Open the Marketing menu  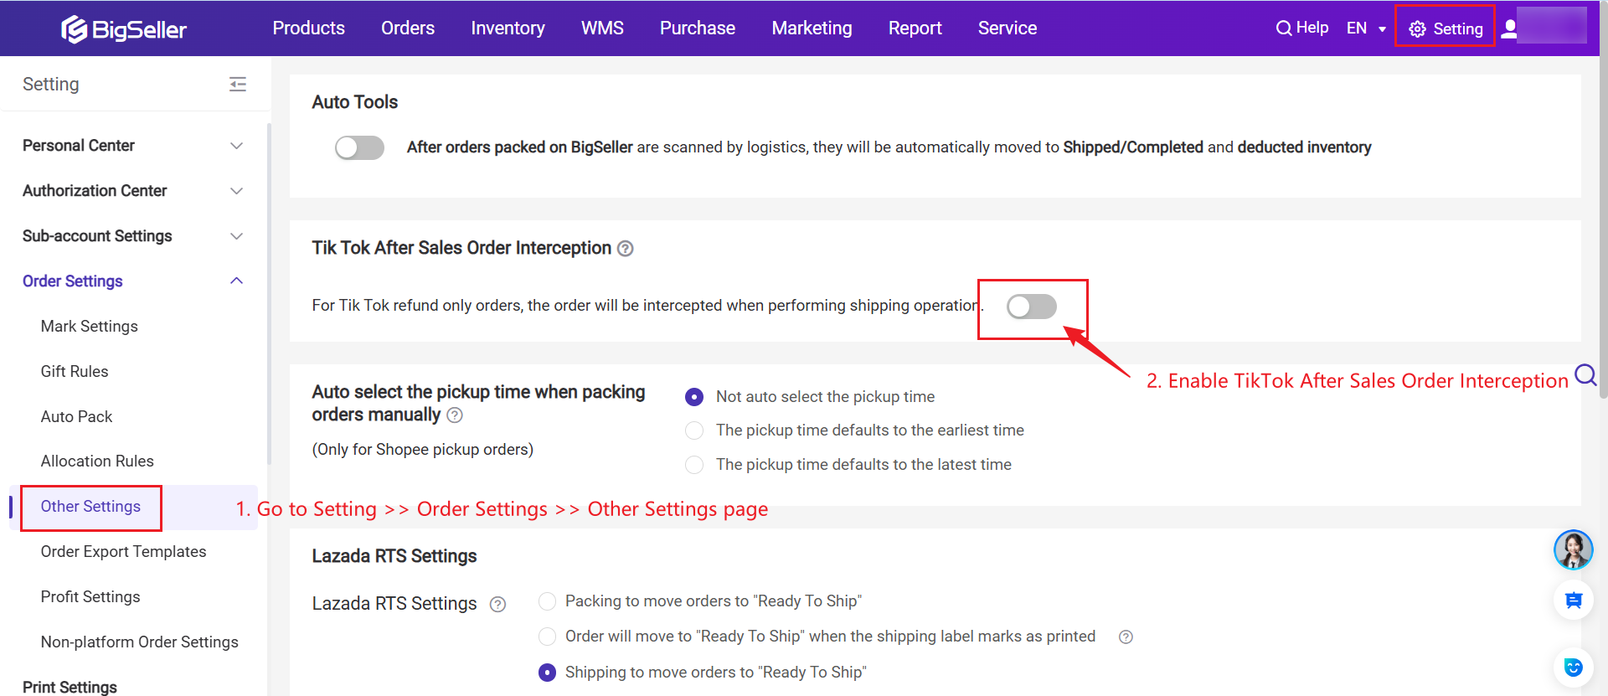click(x=812, y=28)
